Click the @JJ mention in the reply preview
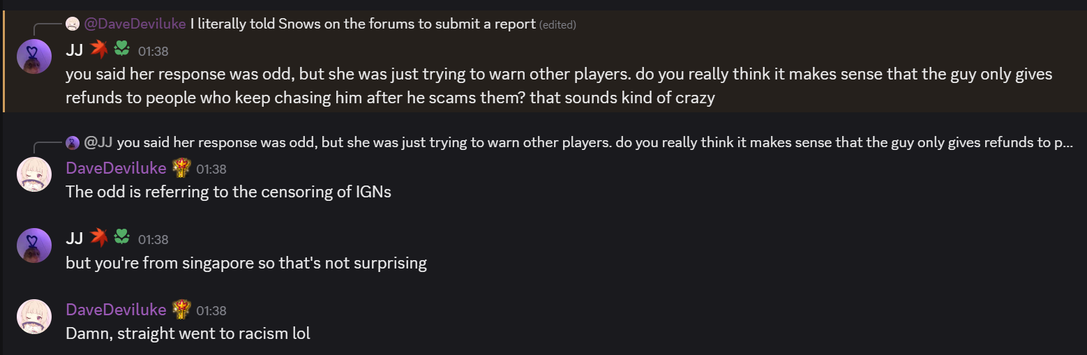Image resolution: width=1087 pixels, height=355 pixels. [98, 143]
